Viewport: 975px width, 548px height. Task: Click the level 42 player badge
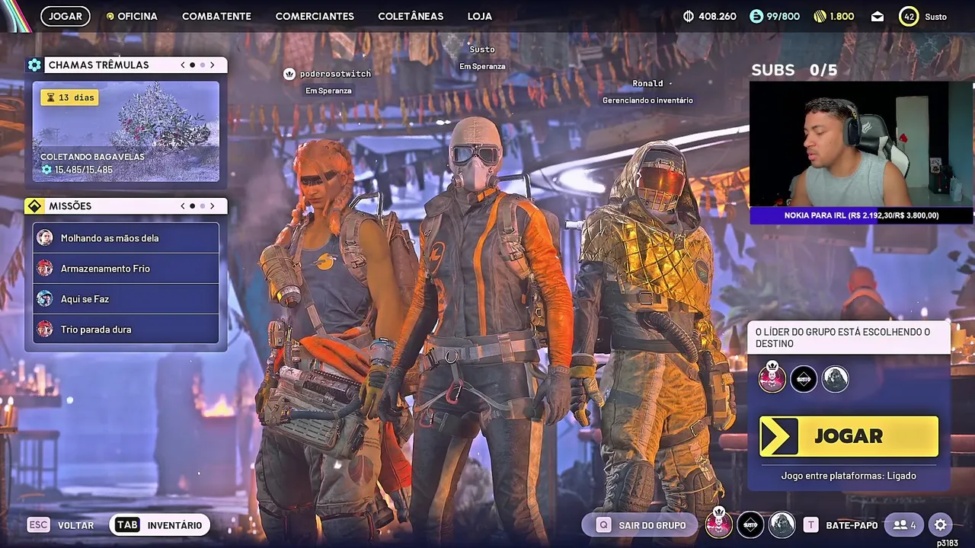[909, 16]
